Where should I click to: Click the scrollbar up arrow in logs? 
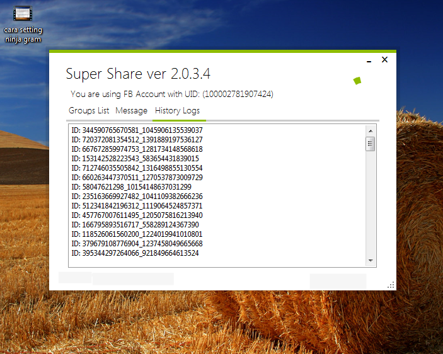371,131
